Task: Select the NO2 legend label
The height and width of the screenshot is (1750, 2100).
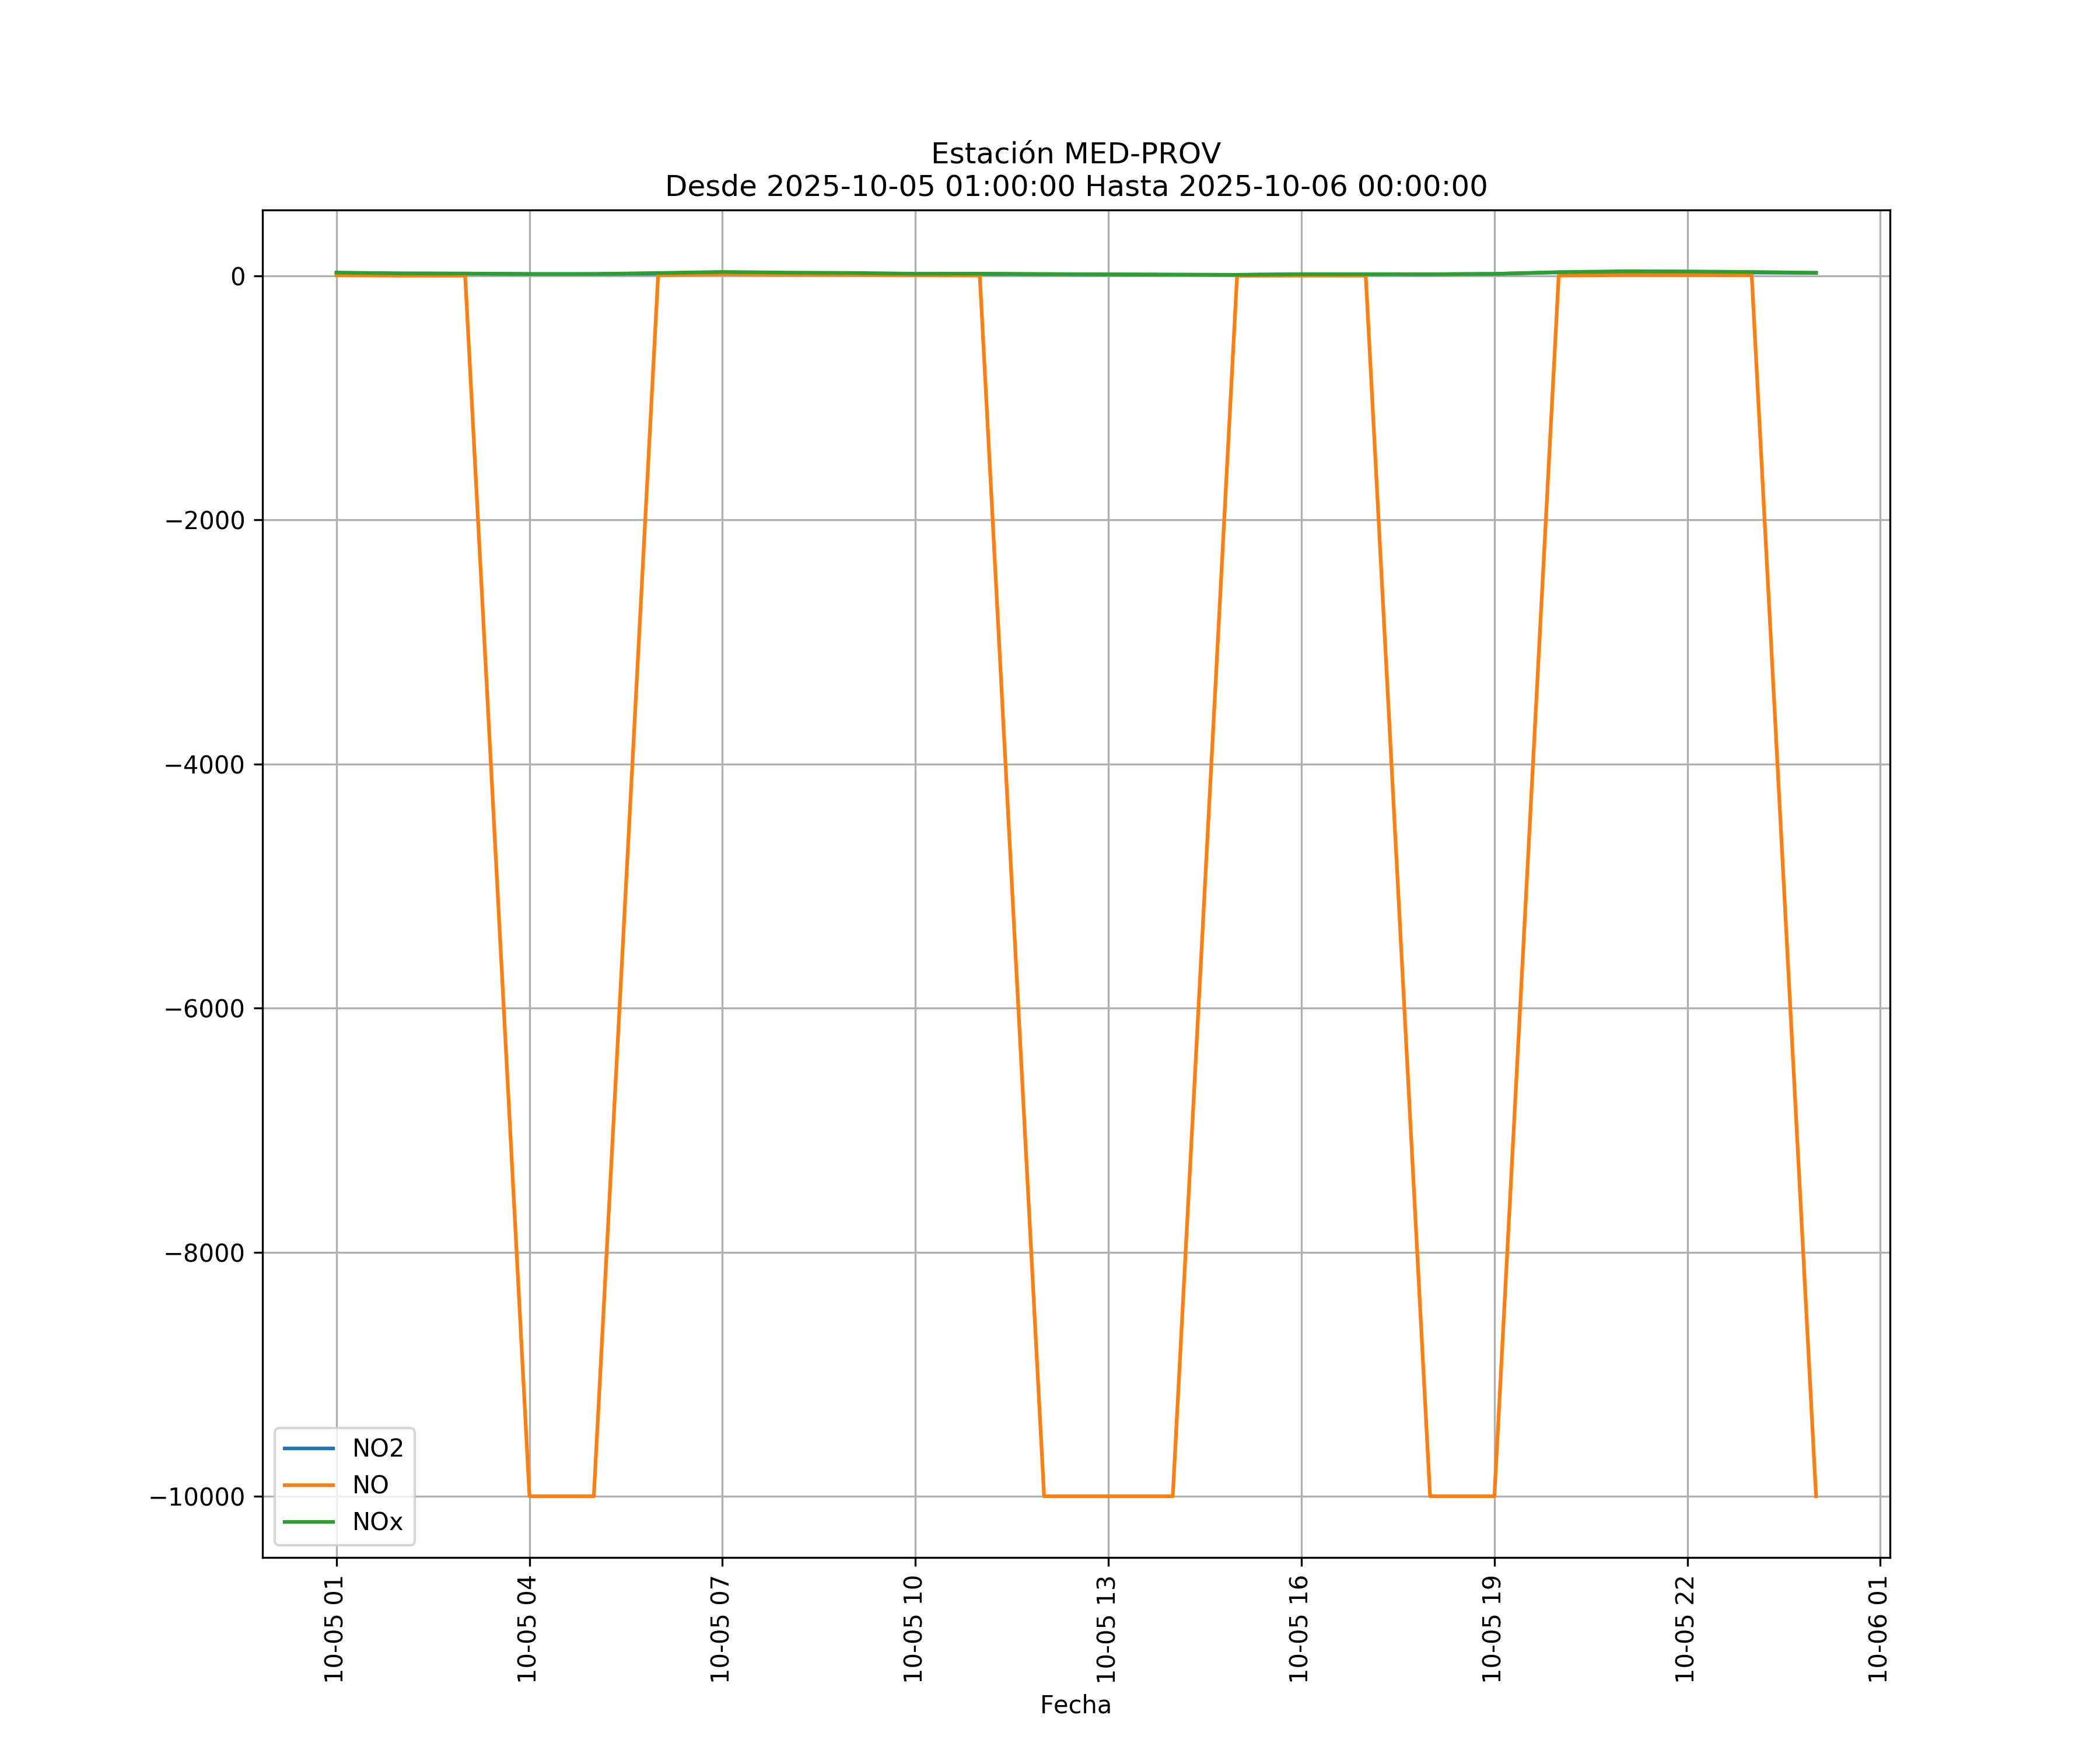Action: (377, 1448)
